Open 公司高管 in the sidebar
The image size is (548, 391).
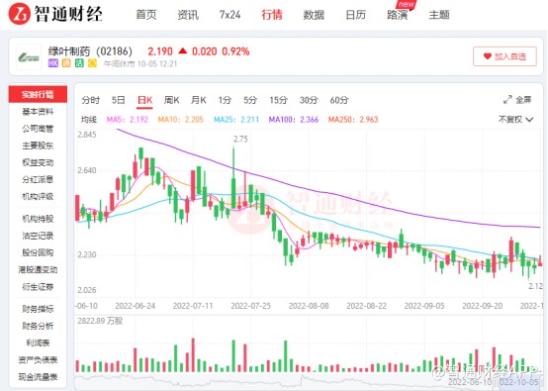(x=38, y=129)
